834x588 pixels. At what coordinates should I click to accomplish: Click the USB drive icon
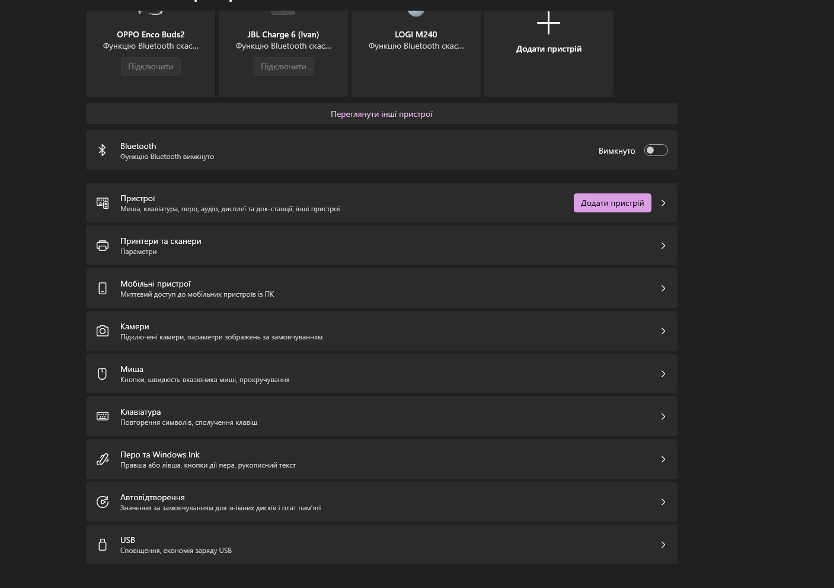point(103,545)
